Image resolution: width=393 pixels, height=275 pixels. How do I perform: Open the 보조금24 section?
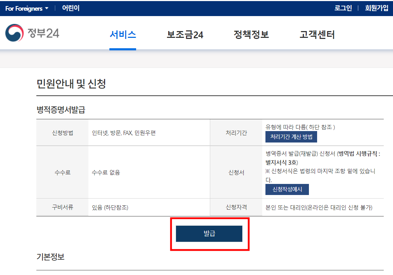pyautogui.click(x=184, y=35)
